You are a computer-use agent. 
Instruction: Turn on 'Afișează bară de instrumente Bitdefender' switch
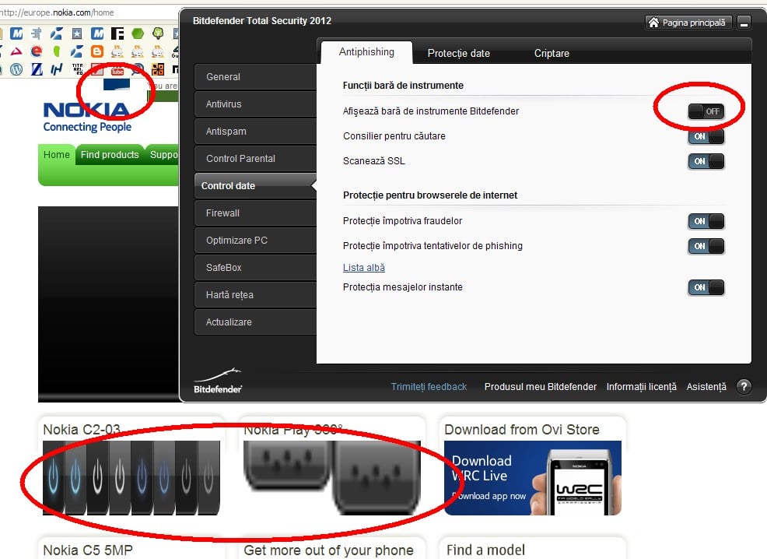pyautogui.click(x=706, y=111)
